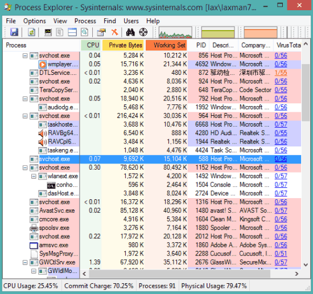
Task: Click the crosshair Find Window's Process icon
Action: (x=143, y=32)
